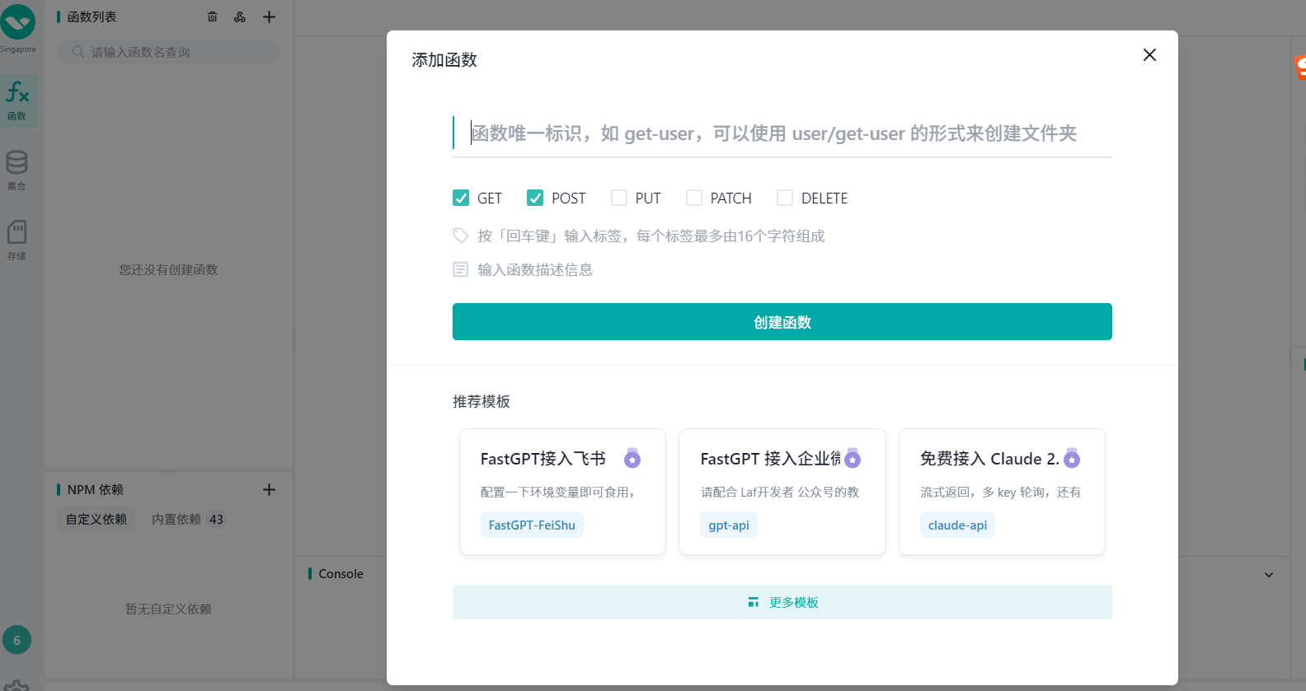Toggle the GET method checkbox
Screen dimensions: 1306x691
461,198
